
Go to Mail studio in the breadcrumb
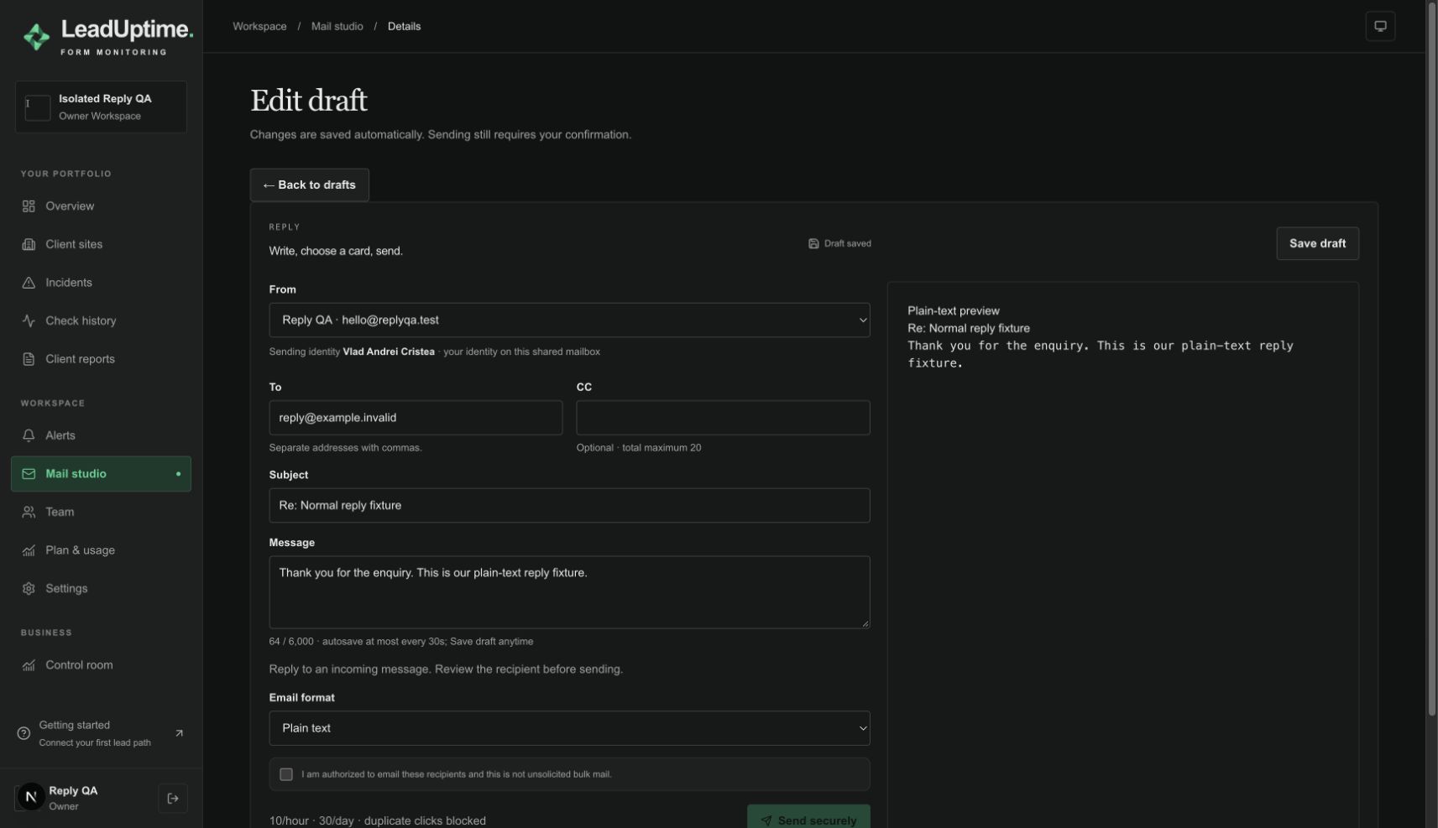[x=337, y=27]
